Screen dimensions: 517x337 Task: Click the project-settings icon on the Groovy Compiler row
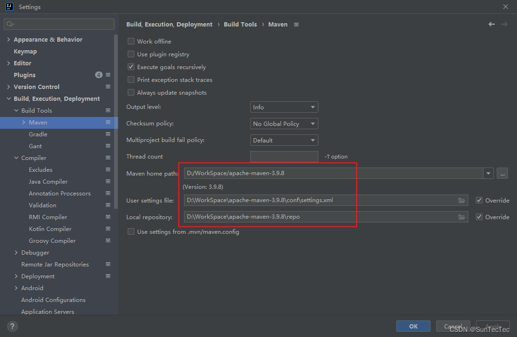click(108, 240)
